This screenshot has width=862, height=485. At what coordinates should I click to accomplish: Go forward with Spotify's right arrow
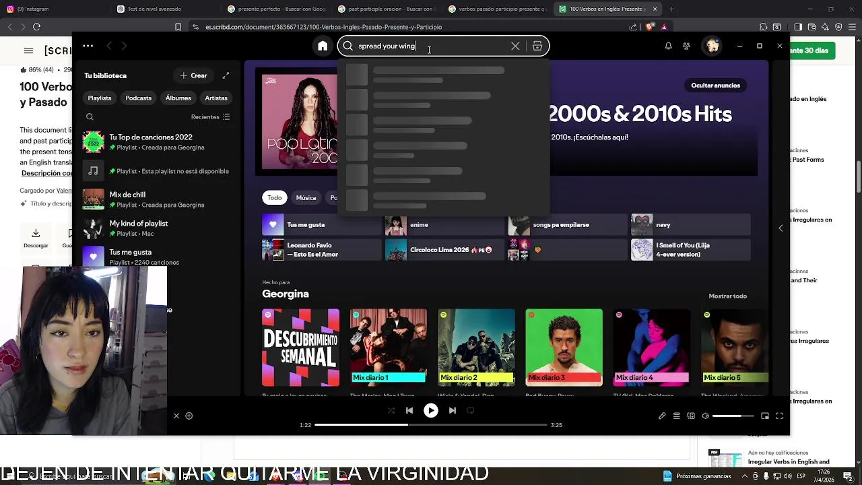(x=124, y=46)
